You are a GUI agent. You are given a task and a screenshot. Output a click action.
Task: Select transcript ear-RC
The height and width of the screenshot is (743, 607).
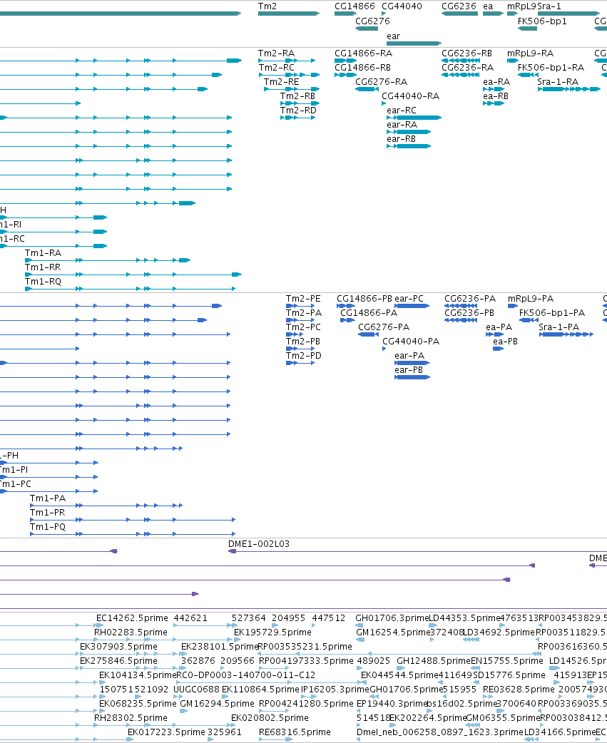tap(414, 118)
